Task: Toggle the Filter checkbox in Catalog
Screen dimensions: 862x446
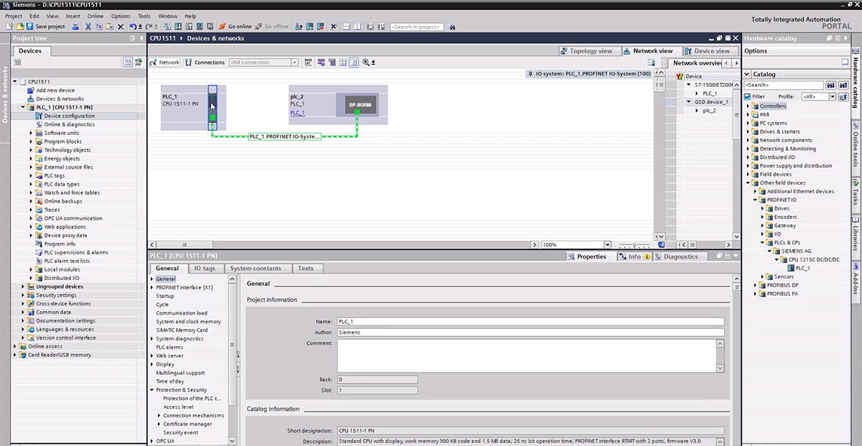Action: (x=748, y=96)
